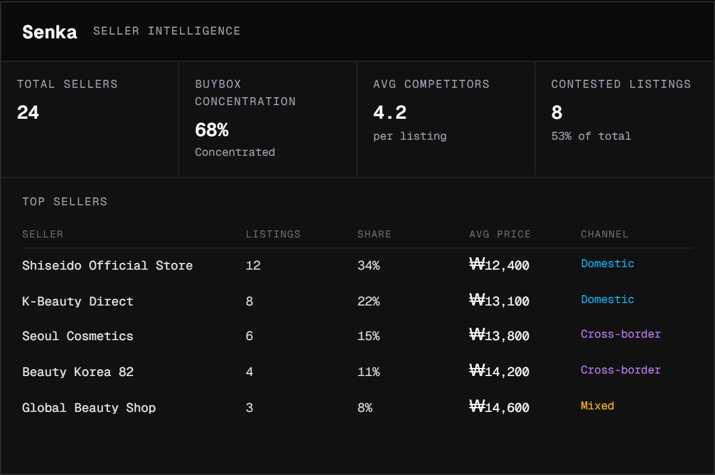Click the SHARE column header
This screenshot has width=715, height=475.
click(x=374, y=234)
